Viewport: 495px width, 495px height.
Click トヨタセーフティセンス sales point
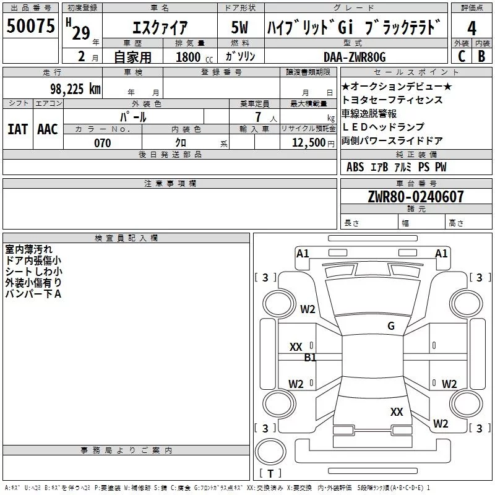tap(392, 100)
